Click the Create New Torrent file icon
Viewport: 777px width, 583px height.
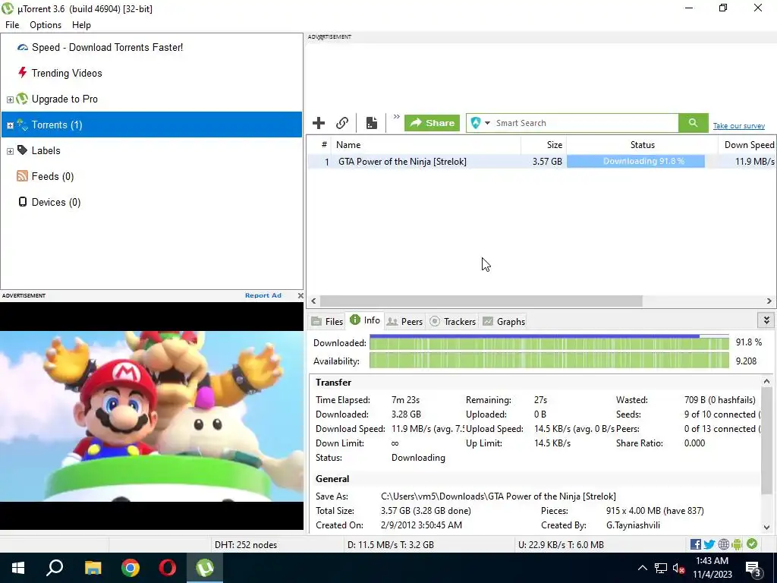(372, 123)
